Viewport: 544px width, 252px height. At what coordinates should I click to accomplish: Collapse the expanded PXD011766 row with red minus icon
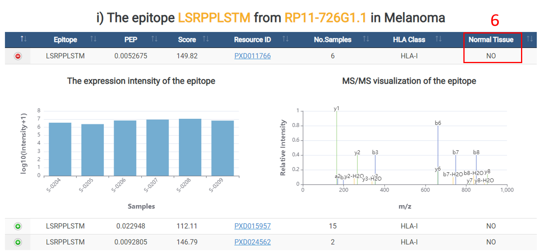point(18,56)
